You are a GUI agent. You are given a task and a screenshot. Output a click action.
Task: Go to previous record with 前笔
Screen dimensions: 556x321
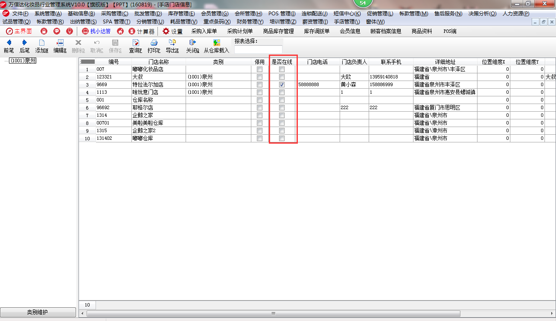(9, 46)
